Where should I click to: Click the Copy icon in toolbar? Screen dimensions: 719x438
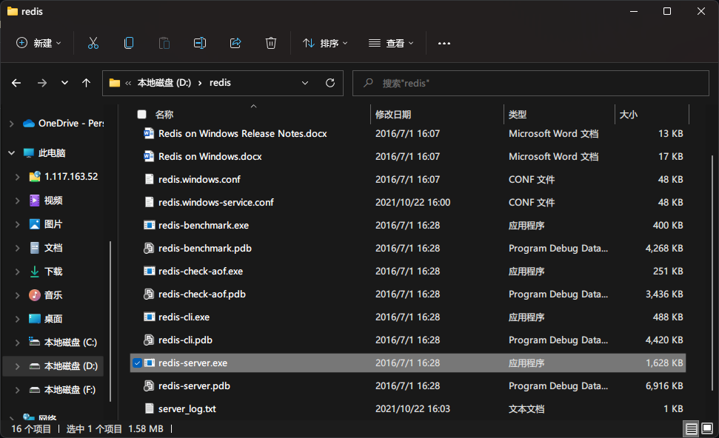click(129, 43)
